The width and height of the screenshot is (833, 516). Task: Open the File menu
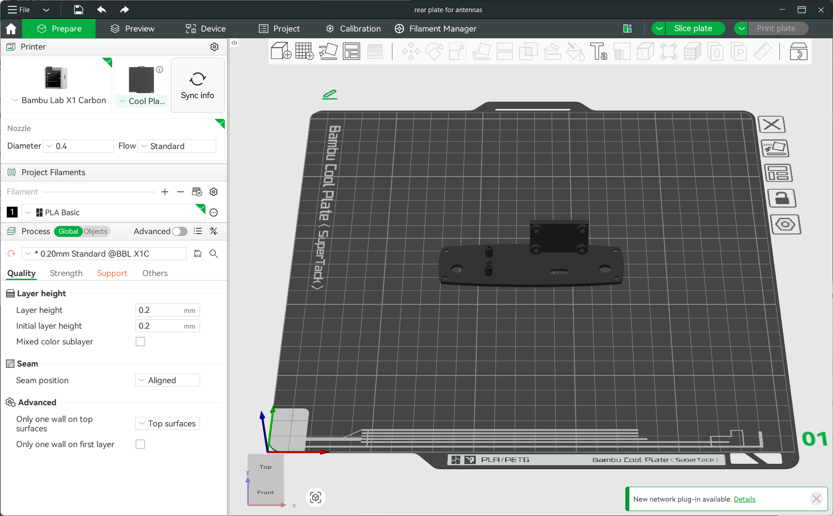19,9
